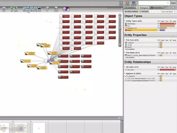Select file size 69632 row
Image resolution: width=177 pixels, height=133 pixels.
click(141, 47)
